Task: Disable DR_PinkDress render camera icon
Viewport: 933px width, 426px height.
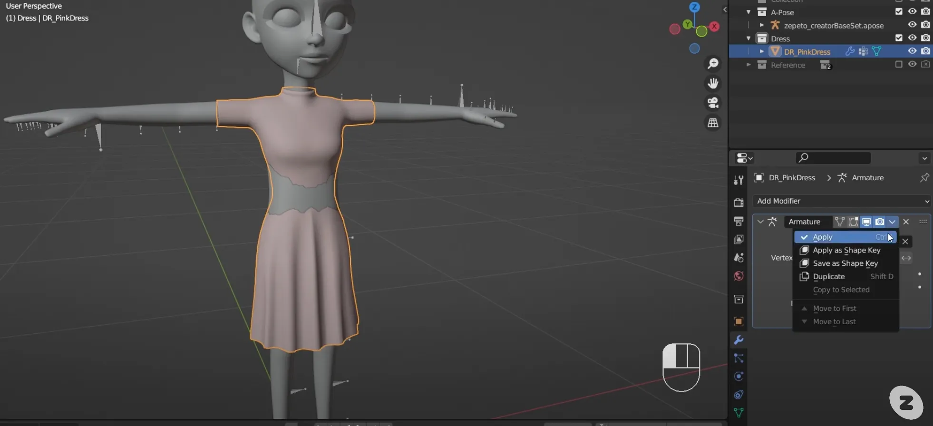Action: (x=925, y=51)
